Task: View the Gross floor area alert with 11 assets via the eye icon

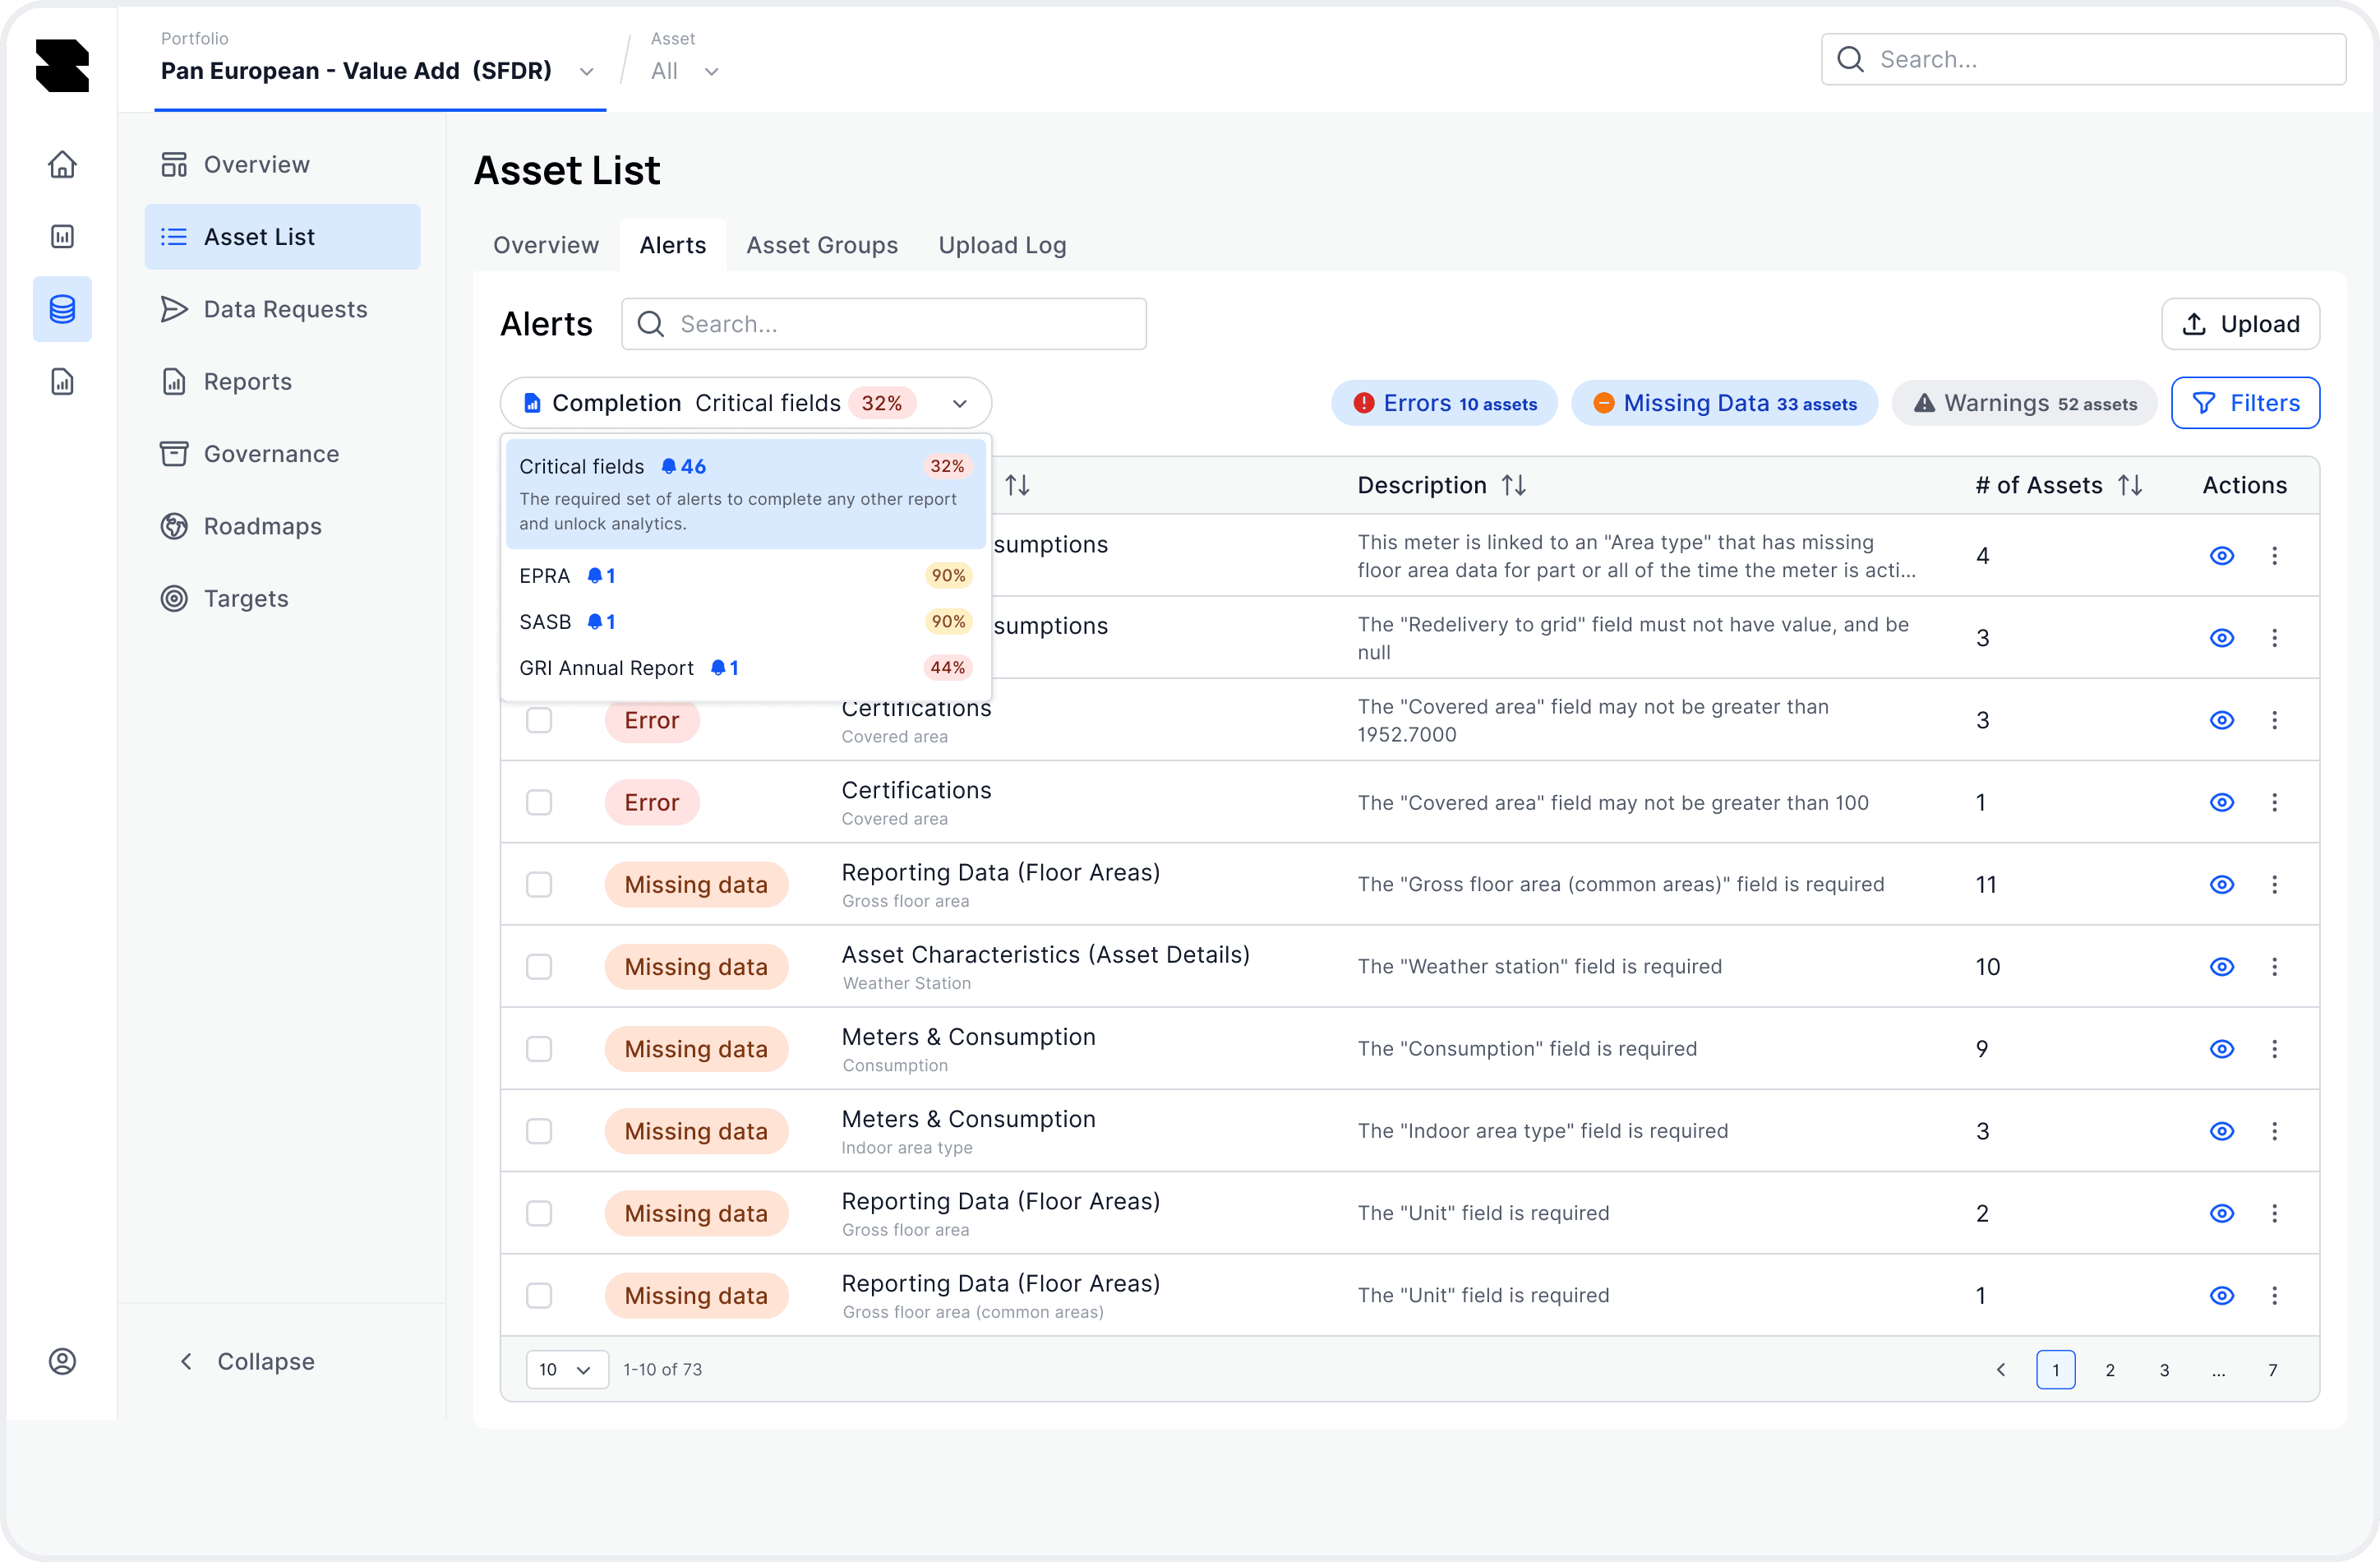Action: 2222,885
